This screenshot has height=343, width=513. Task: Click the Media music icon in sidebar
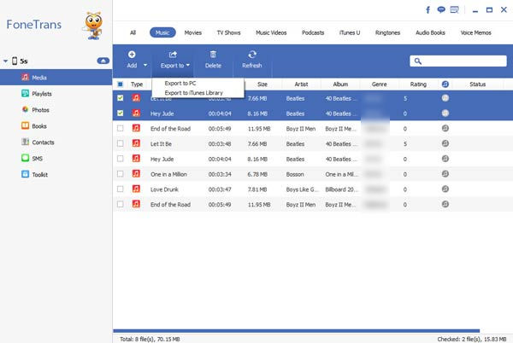pos(25,78)
